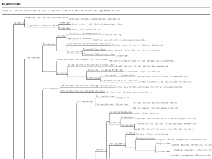Image resolution: width=212 pixels, height=159 pixels.
Task: Click the Balaenopteridae family label
Action: point(146,138)
